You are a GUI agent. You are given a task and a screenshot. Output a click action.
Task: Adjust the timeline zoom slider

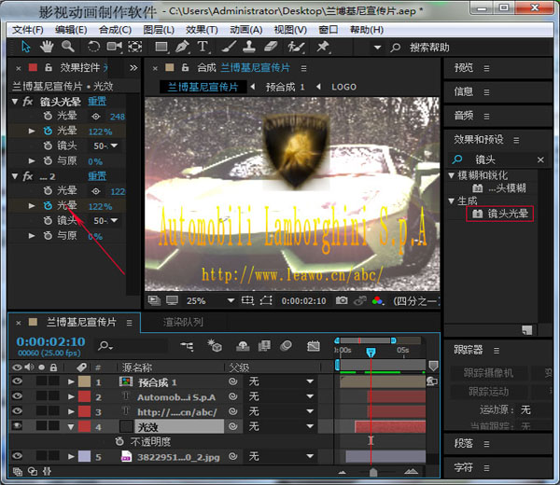tap(373, 472)
